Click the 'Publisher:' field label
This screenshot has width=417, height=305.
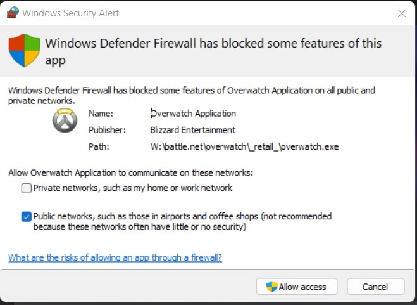pos(108,130)
